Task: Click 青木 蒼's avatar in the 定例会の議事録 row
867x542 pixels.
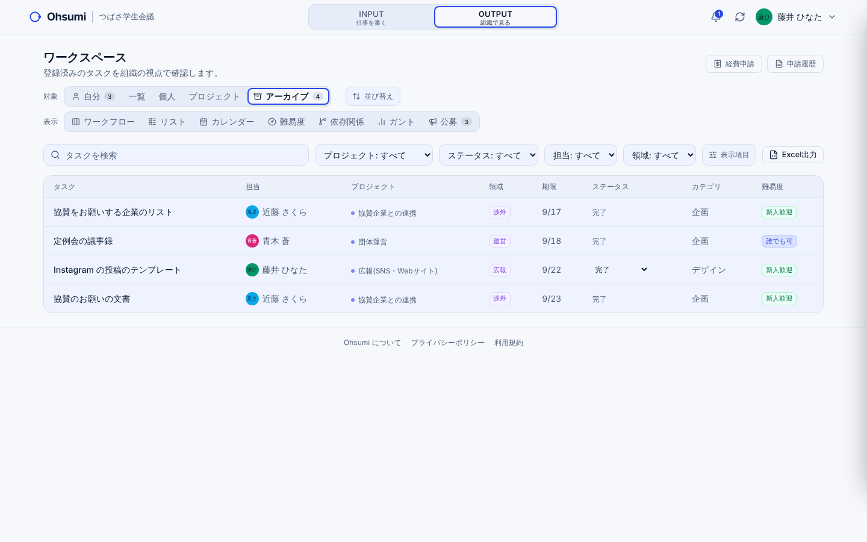Action: point(252,241)
